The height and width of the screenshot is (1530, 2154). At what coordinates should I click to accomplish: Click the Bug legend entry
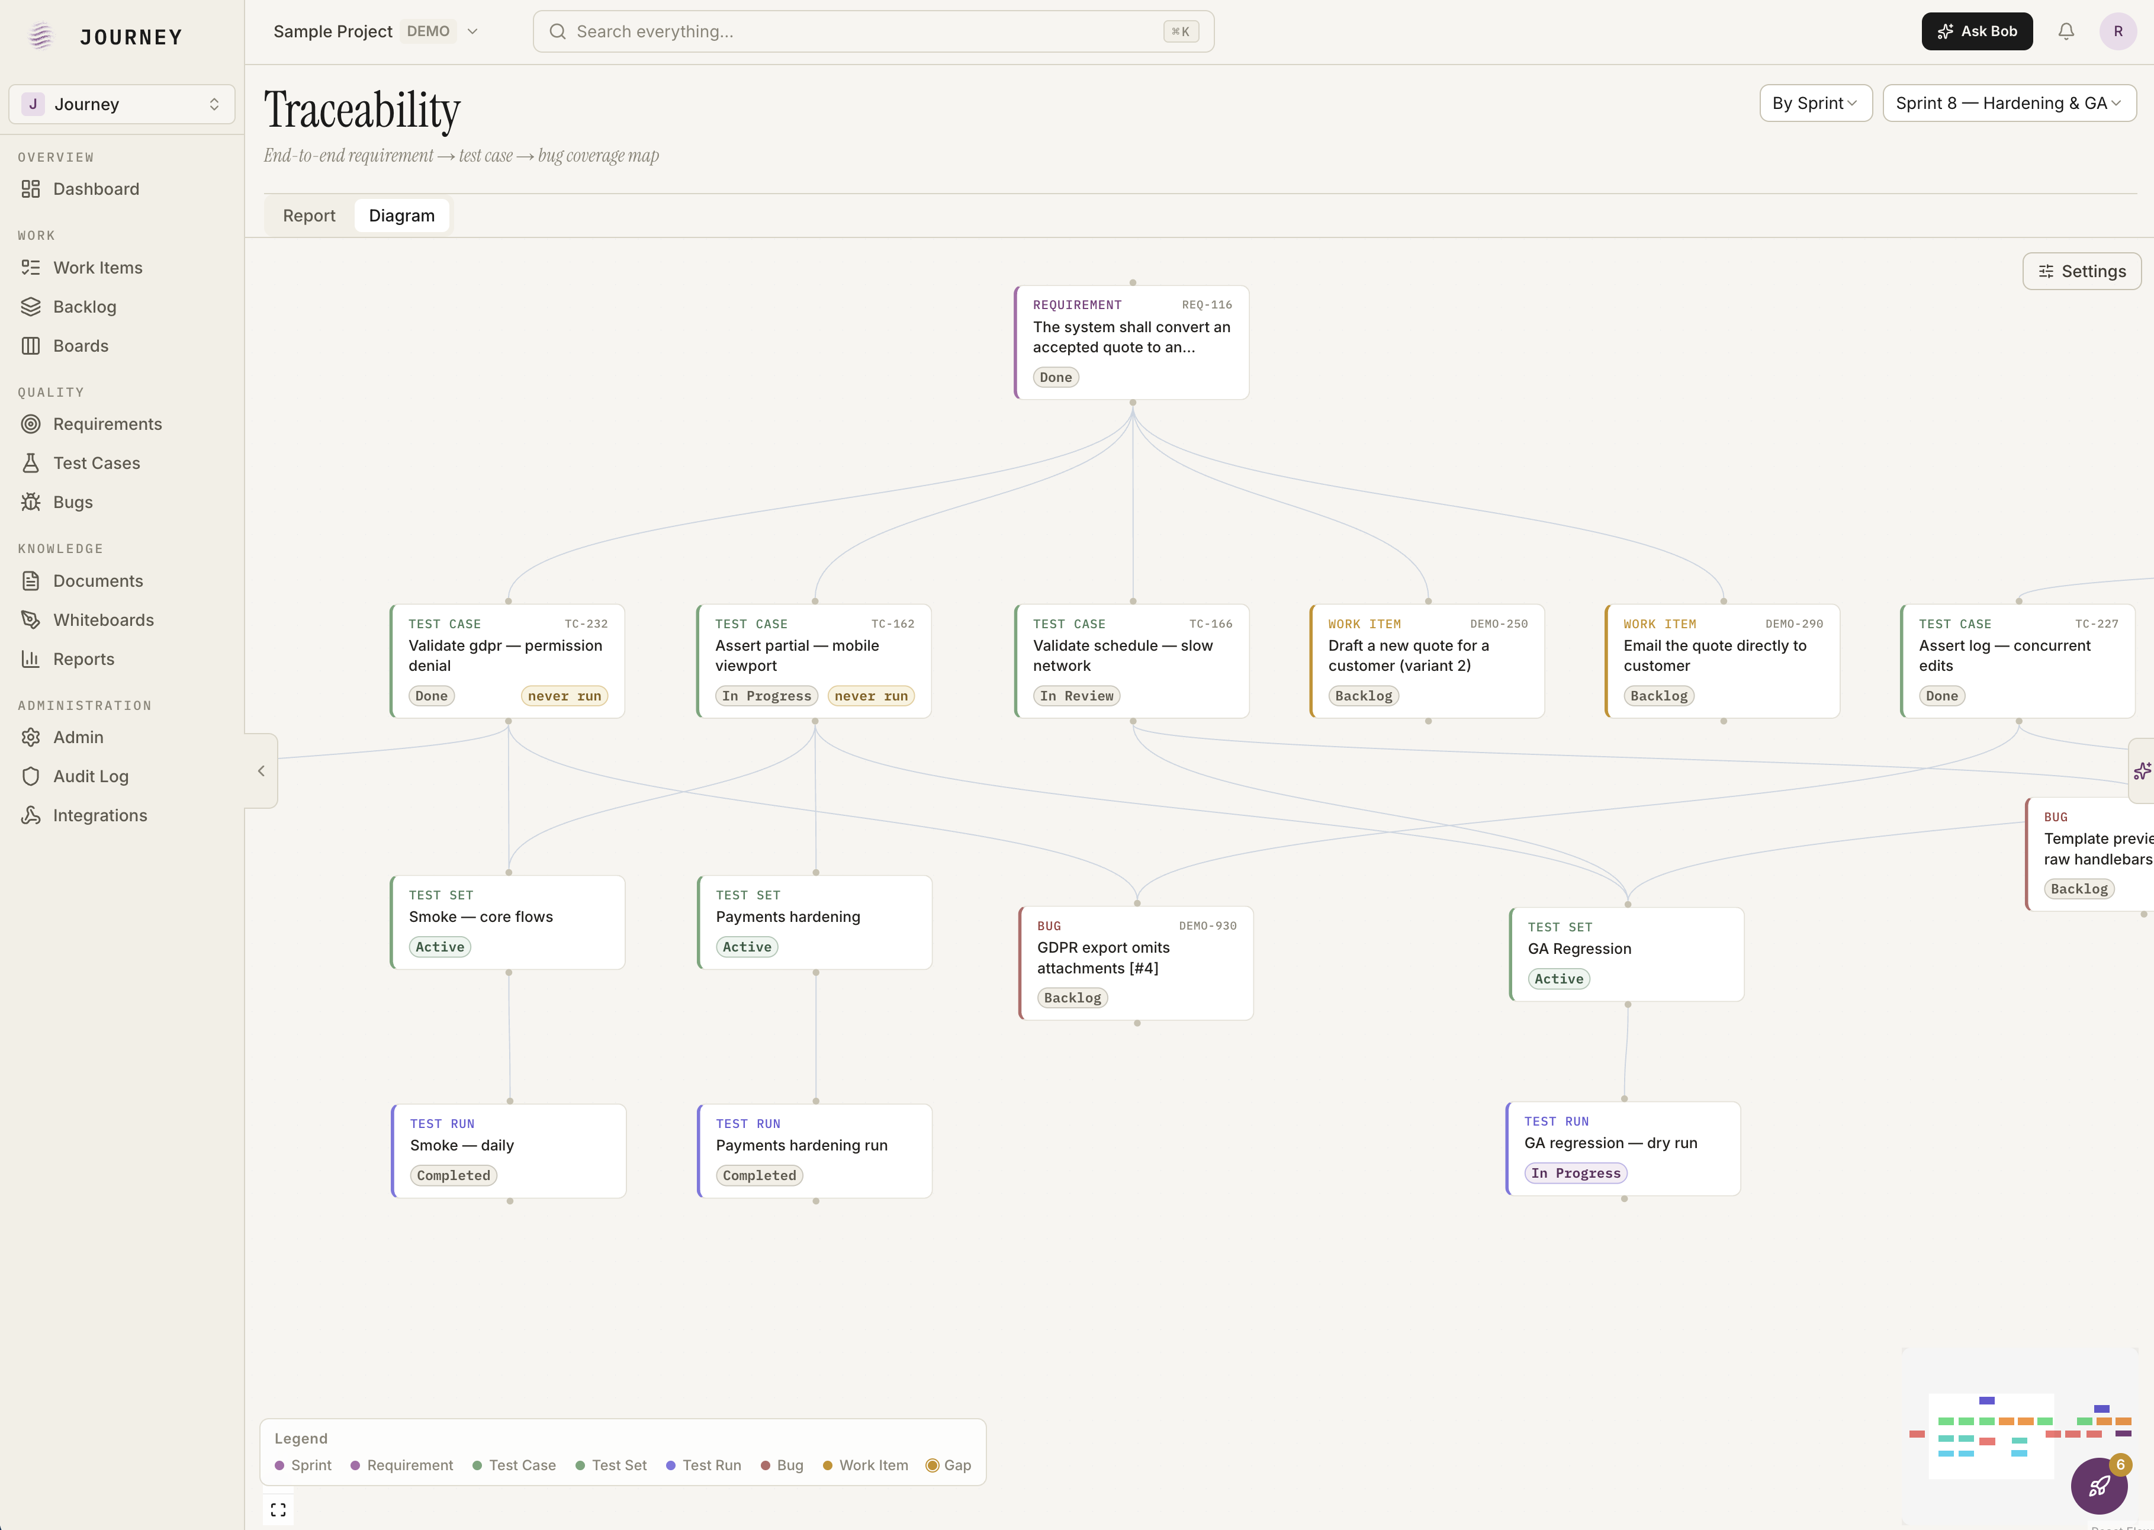tap(782, 1465)
